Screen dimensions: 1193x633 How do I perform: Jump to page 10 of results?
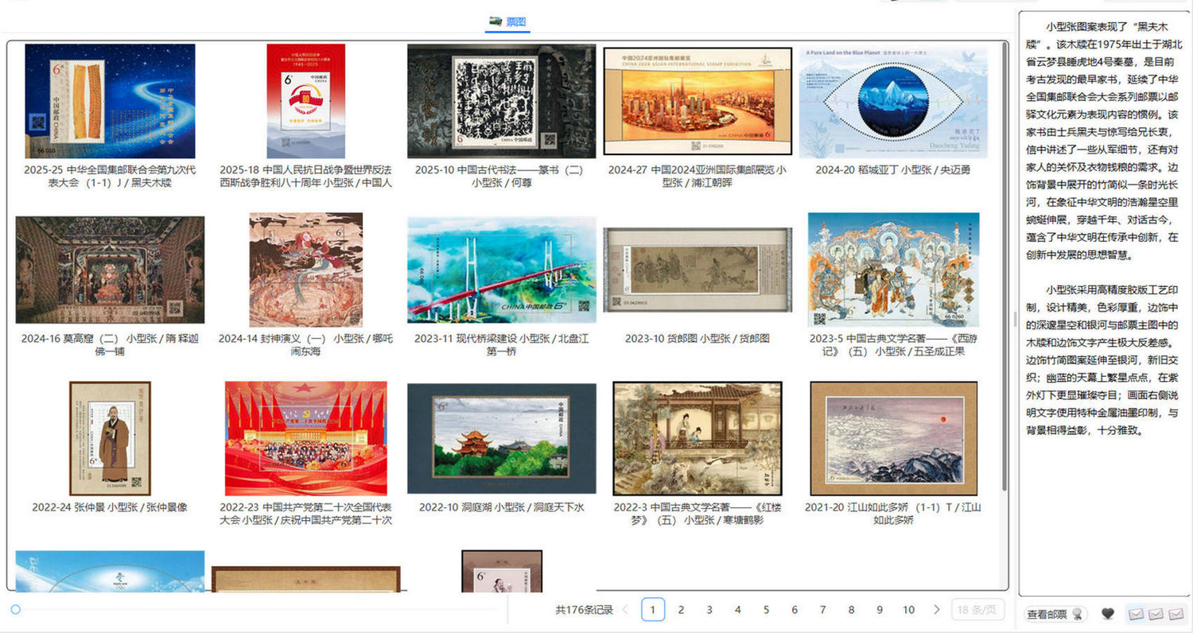[x=908, y=610]
